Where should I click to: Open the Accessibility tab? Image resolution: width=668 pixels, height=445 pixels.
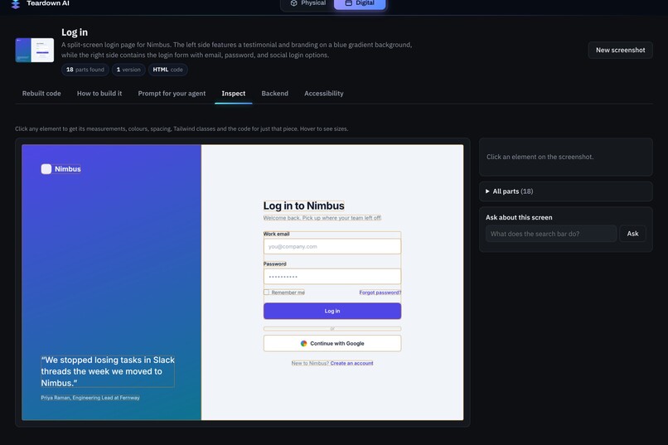click(324, 94)
